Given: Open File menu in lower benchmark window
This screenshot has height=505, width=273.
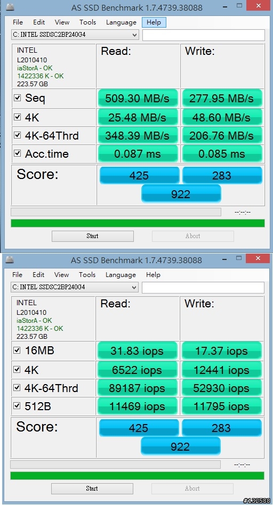Looking at the screenshot, I should pos(18,275).
